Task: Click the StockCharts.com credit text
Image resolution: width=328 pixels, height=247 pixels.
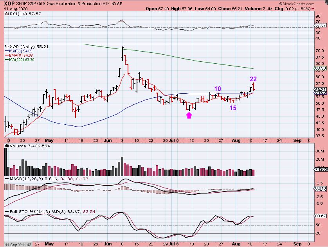Action: pos(297,4)
